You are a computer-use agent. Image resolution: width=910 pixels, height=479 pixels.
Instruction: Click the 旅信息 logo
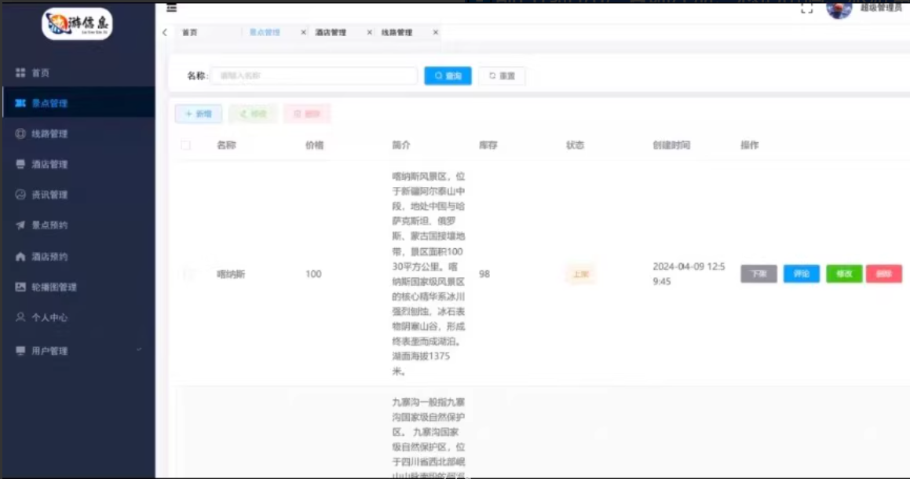[77, 24]
